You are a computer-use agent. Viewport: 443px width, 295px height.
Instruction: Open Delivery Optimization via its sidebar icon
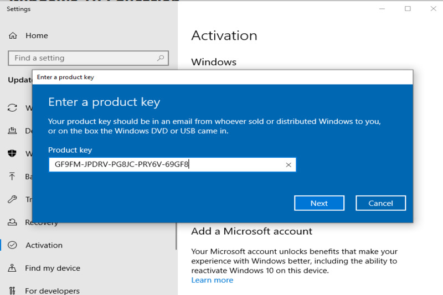(x=13, y=131)
